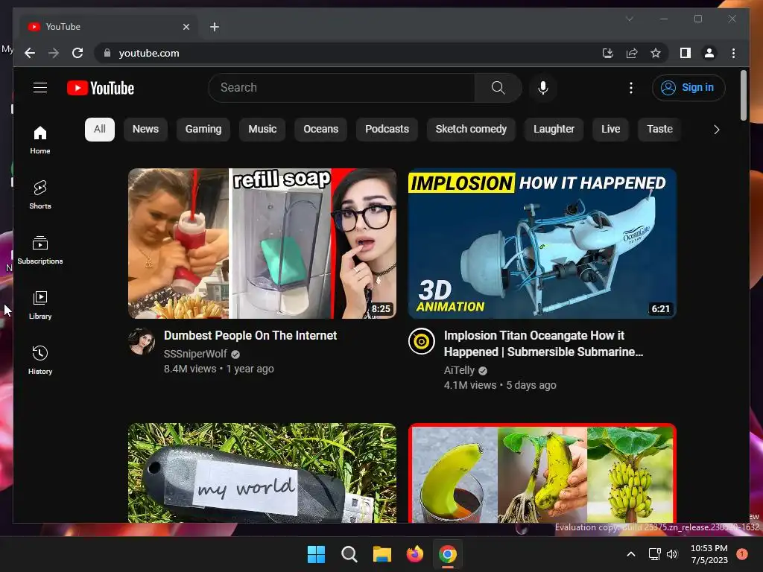
Task: Click the install app icon in the address bar
Action: pyautogui.click(x=608, y=53)
